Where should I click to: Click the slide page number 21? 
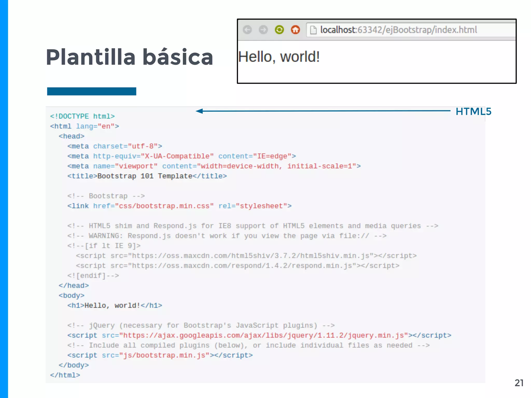519,383
